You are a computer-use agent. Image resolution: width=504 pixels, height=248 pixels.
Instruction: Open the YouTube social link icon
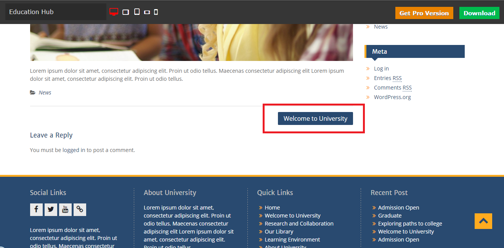click(65, 210)
